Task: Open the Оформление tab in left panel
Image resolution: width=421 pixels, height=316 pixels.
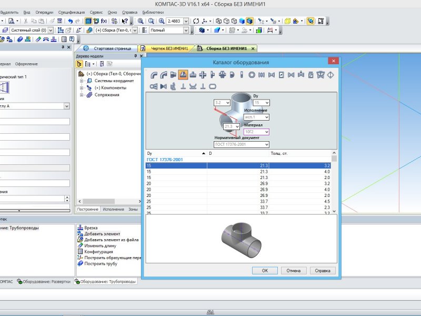Action: click(26, 64)
